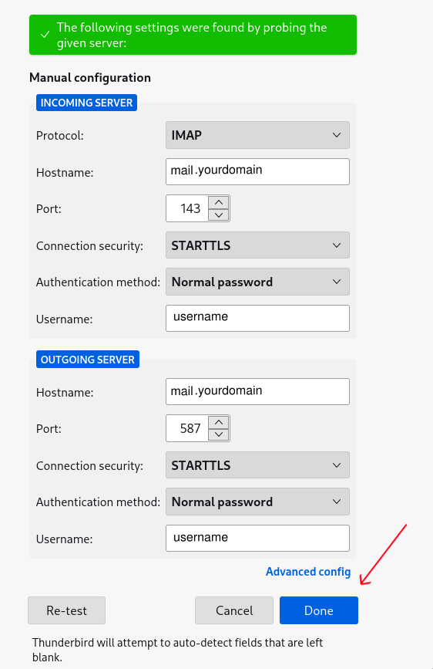Click the green success checkmark icon

click(x=45, y=35)
